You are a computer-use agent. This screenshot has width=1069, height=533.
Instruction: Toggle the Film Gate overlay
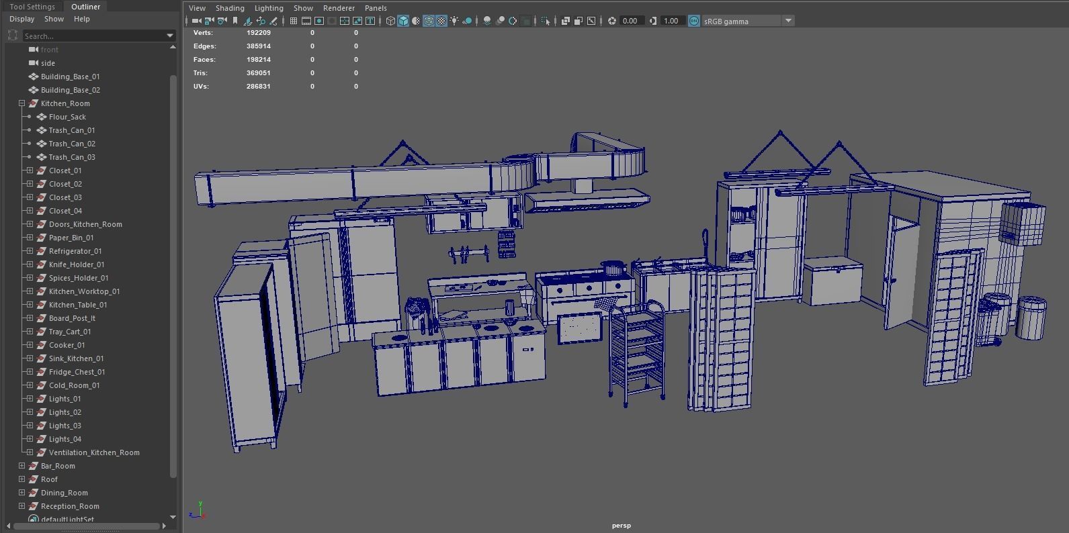[306, 21]
